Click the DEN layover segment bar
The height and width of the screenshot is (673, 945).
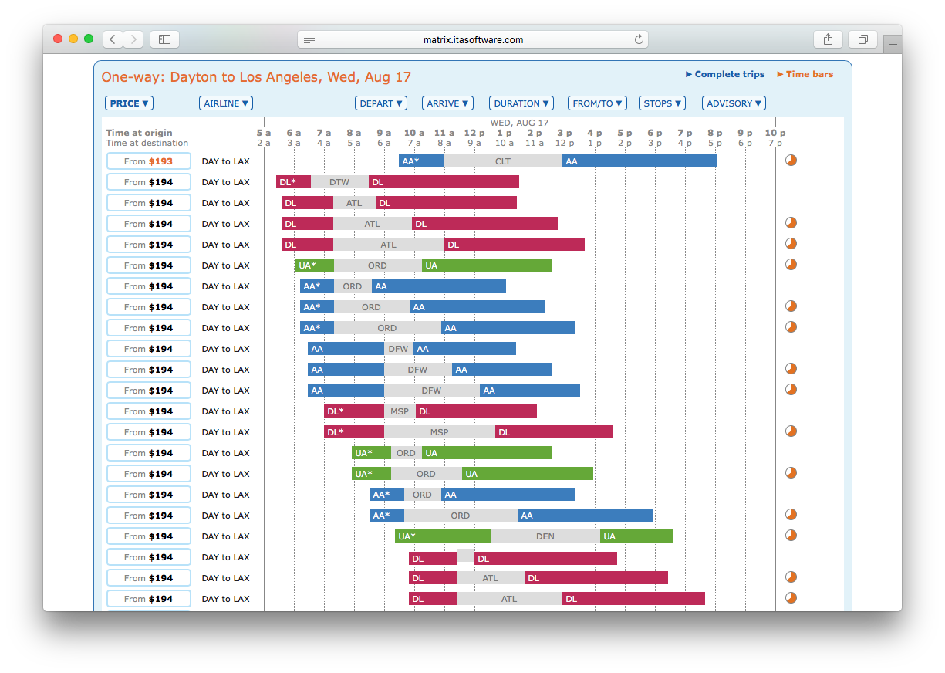tap(545, 536)
